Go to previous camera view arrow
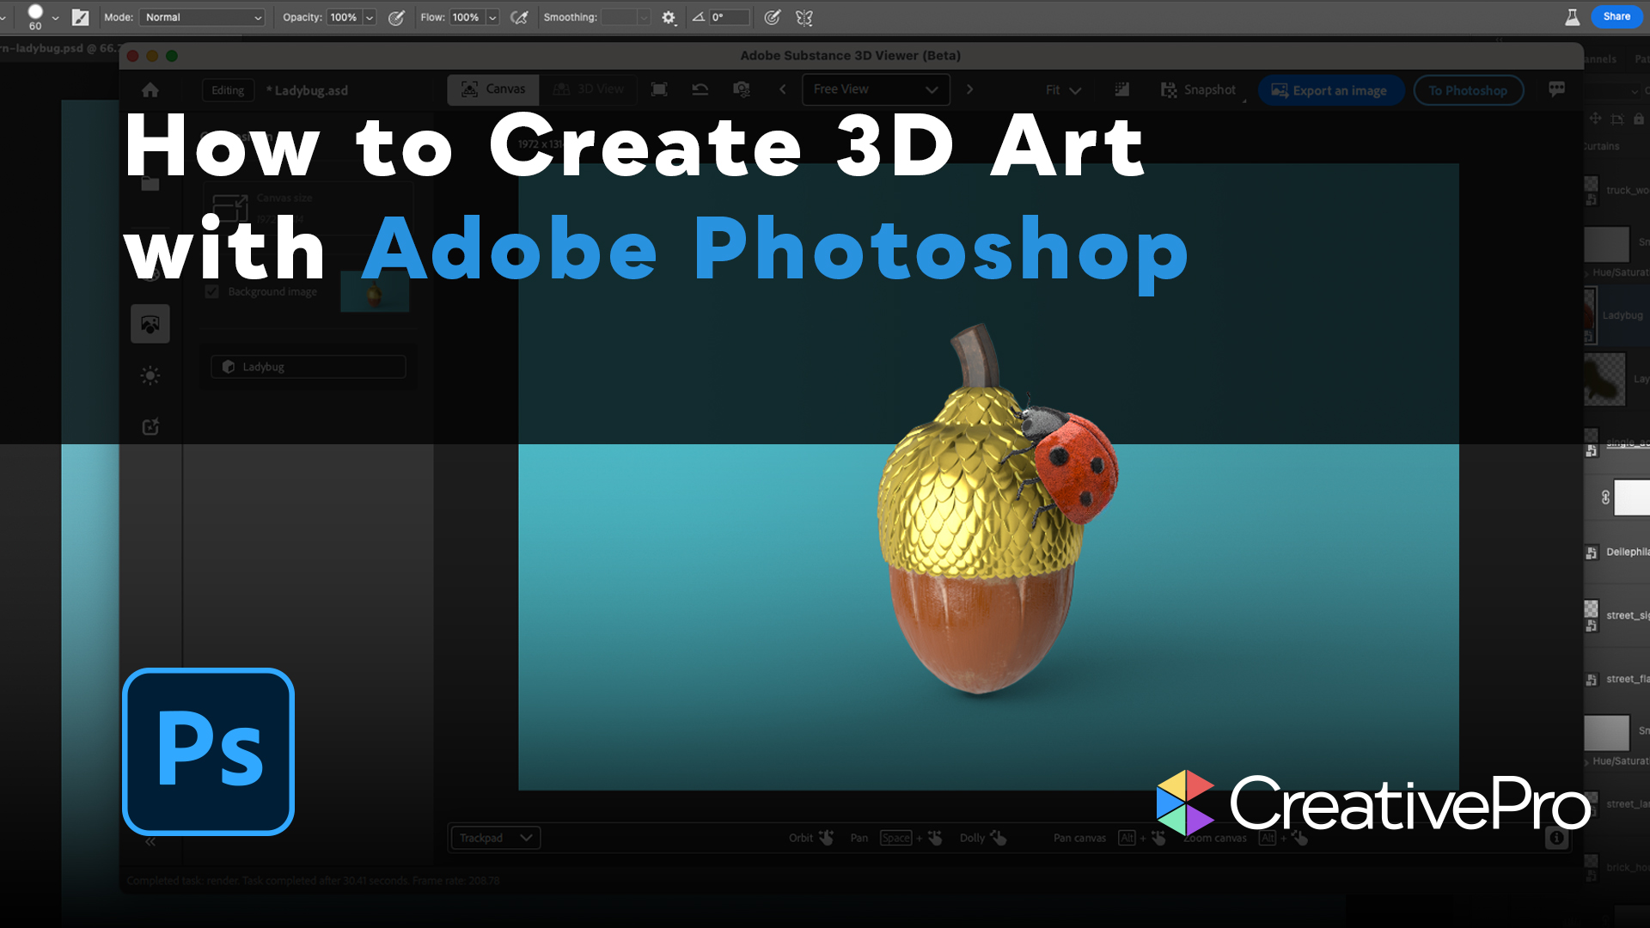Viewport: 1650px width, 928px height. tap(782, 89)
